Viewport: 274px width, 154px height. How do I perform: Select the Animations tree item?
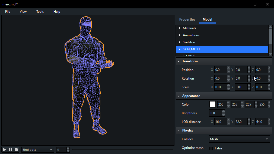pos(191,35)
